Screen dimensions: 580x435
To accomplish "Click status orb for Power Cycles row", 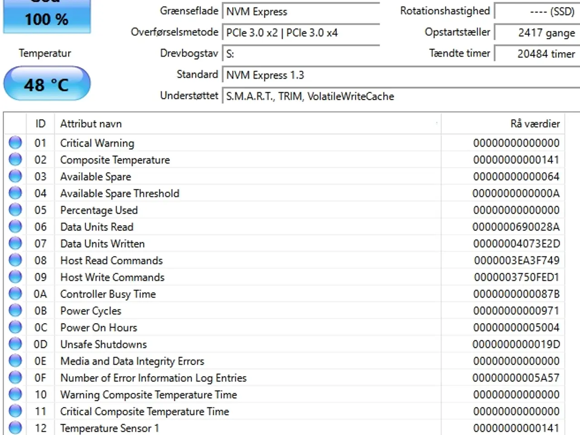I will click(x=15, y=310).
